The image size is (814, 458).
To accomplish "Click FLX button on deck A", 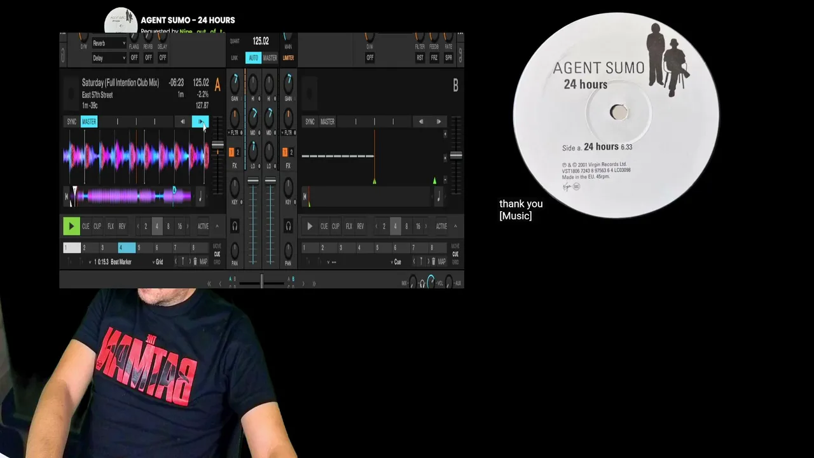I will pos(111,226).
